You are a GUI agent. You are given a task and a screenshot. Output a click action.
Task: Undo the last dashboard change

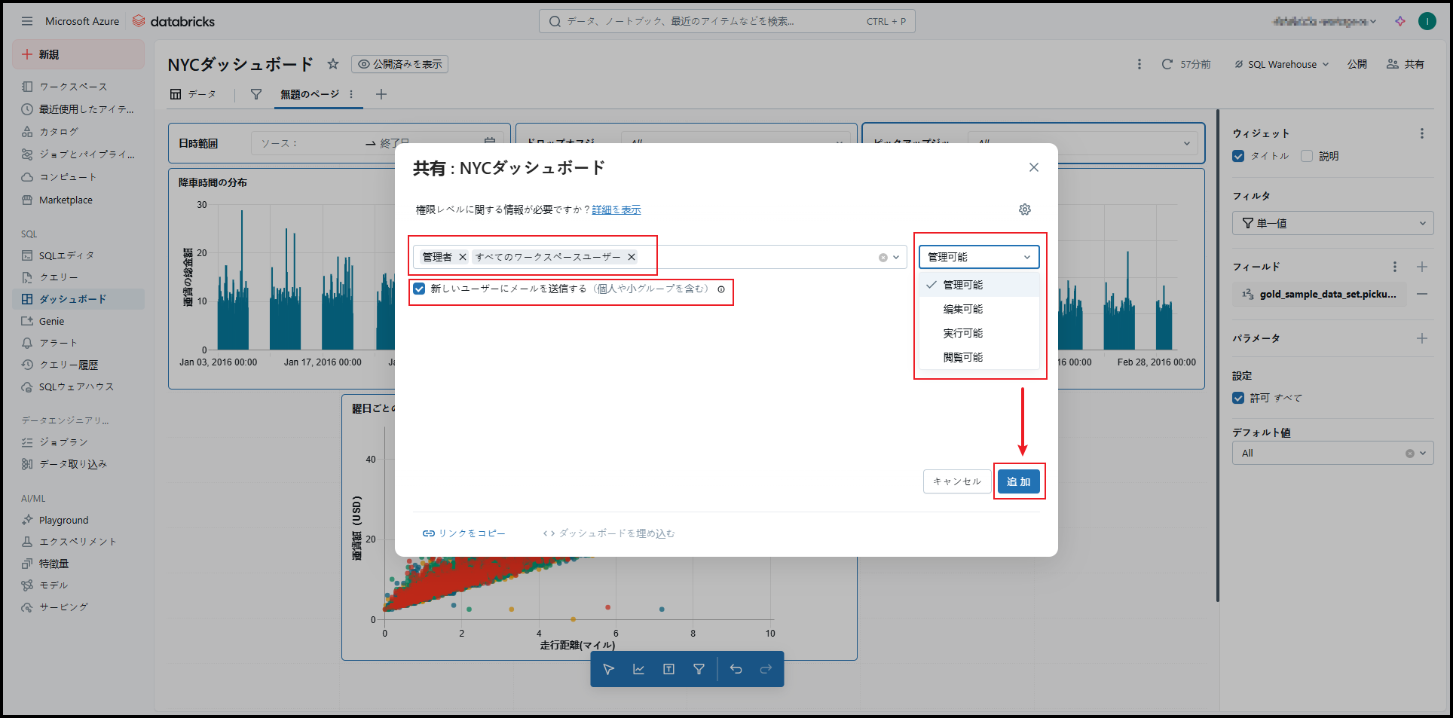(x=736, y=669)
